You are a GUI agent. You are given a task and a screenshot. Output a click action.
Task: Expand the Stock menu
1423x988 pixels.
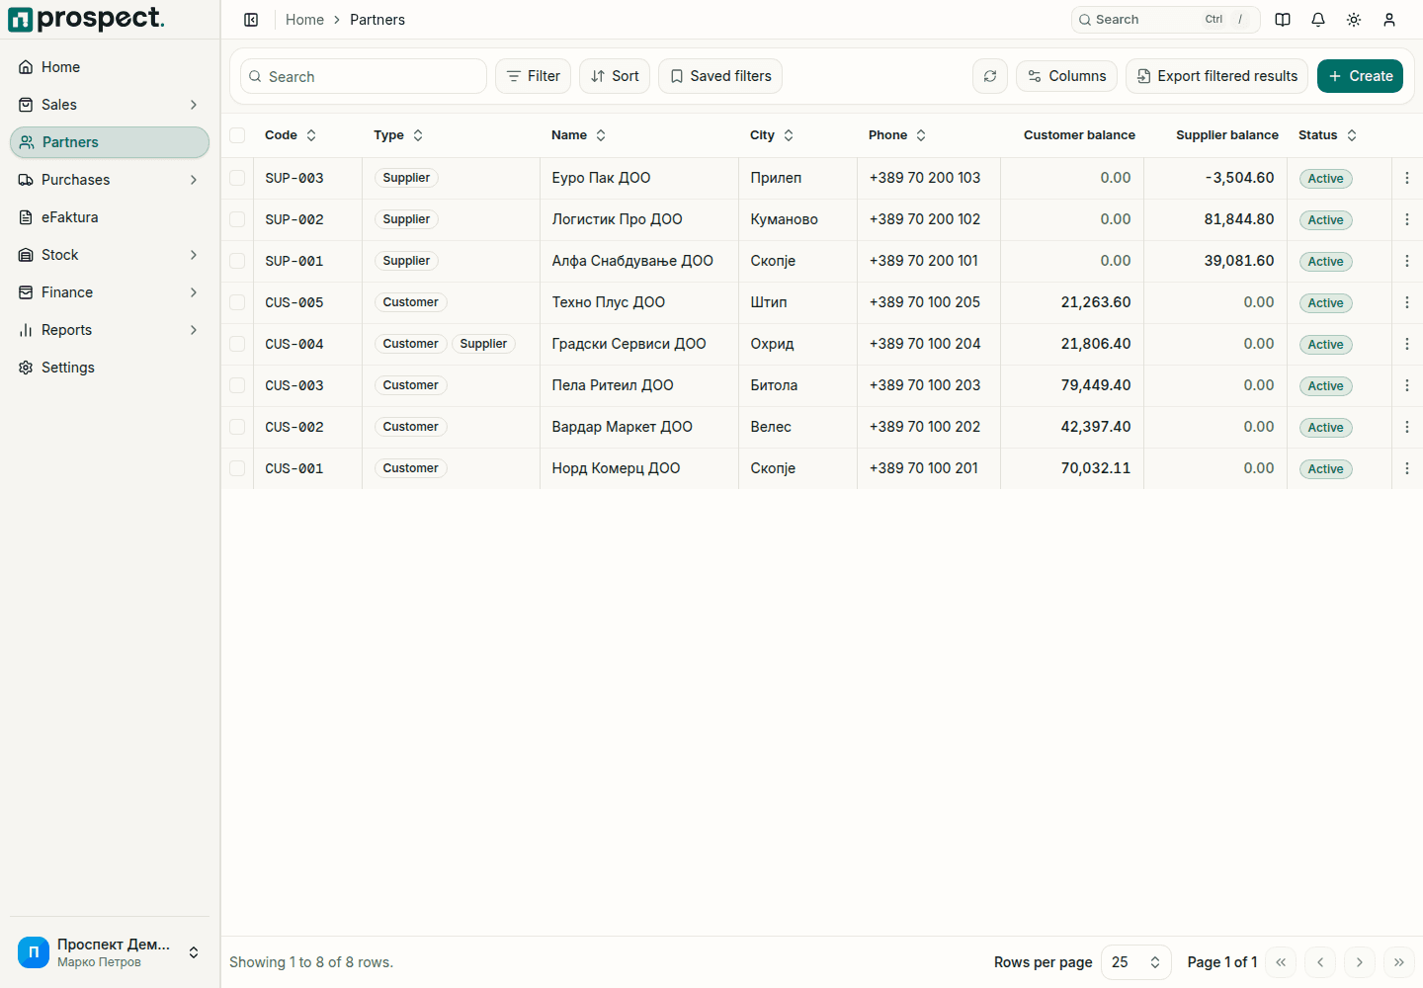pyautogui.click(x=110, y=255)
